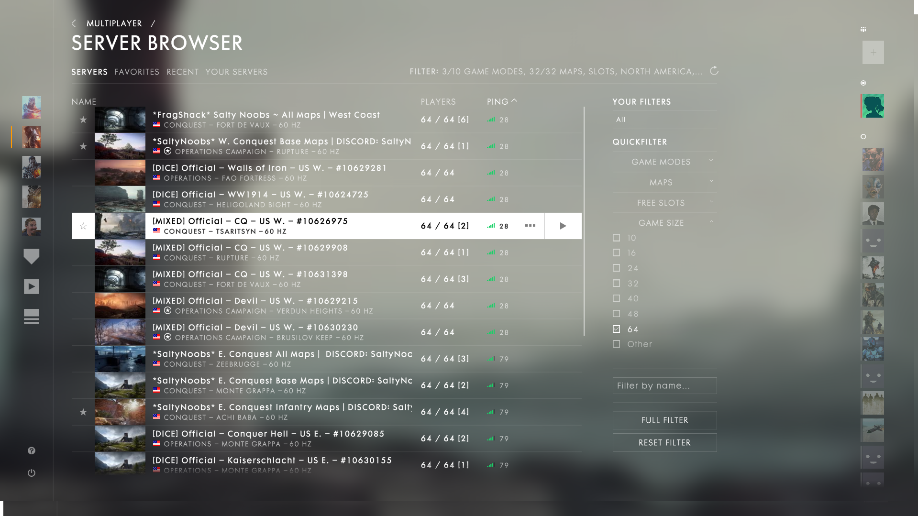Expand the GAME MODES quickfilter
The height and width of the screenshot is (516, 918).
664,162
